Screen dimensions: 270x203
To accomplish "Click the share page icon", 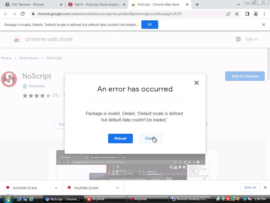I will (x=228, y=14).
